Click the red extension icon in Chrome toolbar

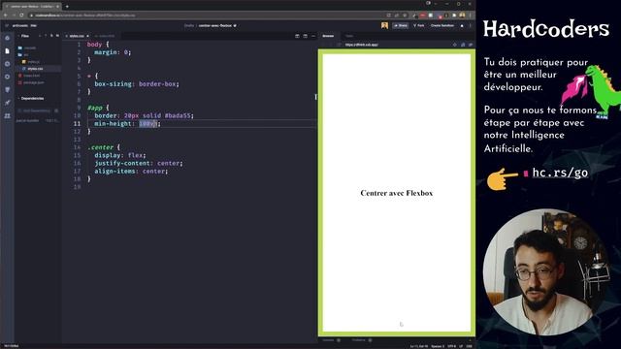pyautogui.click(x=423, y=16)
